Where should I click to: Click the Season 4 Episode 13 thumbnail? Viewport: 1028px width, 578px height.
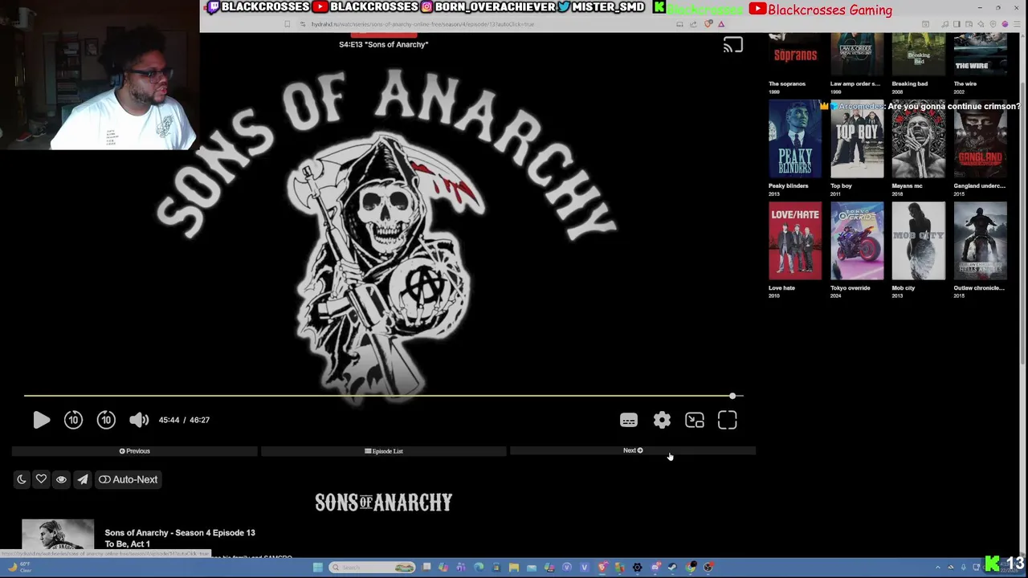tap(58, 535)
